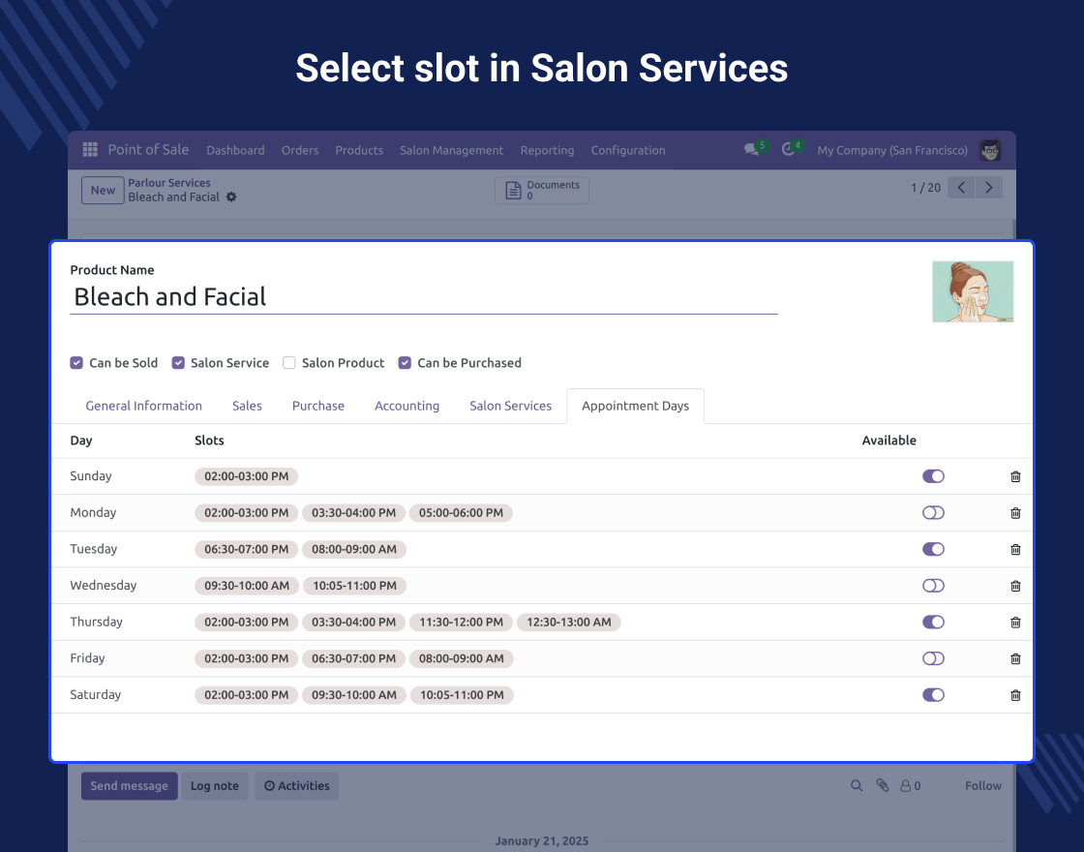Click Sunday's 02:00-03:00 PM slot tag
The image size is (1084, 852).
coord(246,476)
